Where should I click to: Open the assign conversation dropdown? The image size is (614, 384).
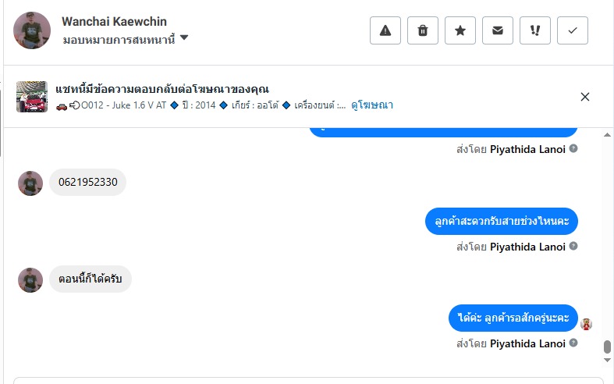pyautogui.click(x=184, y=37)
